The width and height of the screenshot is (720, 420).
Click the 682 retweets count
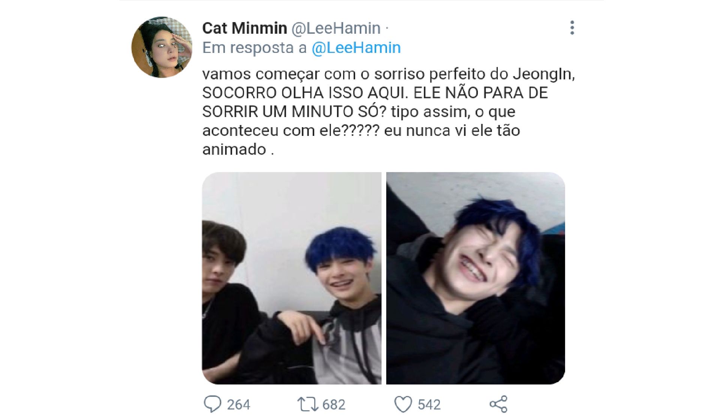(334, 405)
